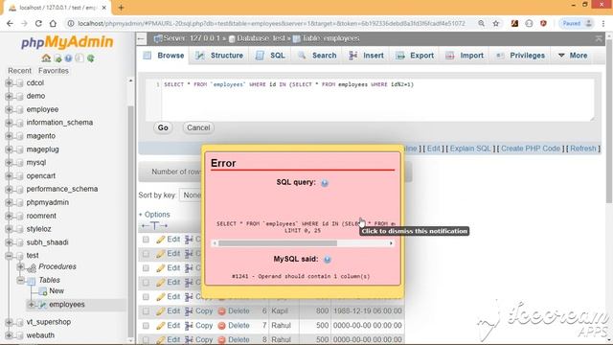Click the log out icon beside home
The width and height of the screenshot is (613, 345).
57,58
